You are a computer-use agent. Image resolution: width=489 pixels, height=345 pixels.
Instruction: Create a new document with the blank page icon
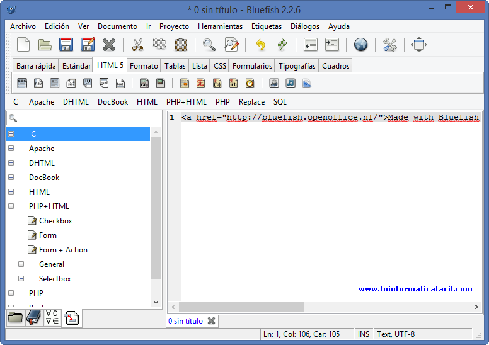coord(23,45)
